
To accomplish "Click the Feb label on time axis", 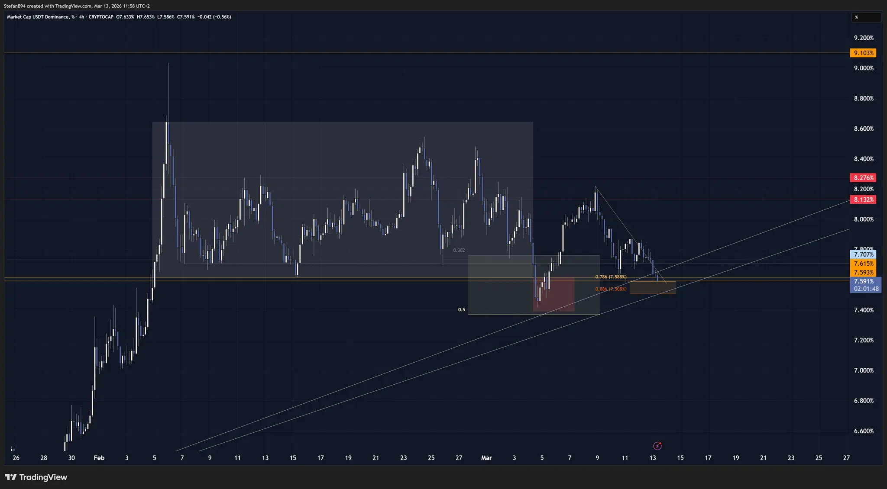I will pos(99,458).
